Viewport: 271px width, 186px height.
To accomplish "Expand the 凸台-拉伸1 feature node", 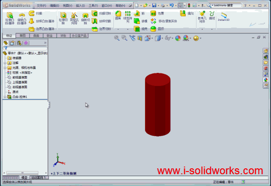I will click(5, 97).
